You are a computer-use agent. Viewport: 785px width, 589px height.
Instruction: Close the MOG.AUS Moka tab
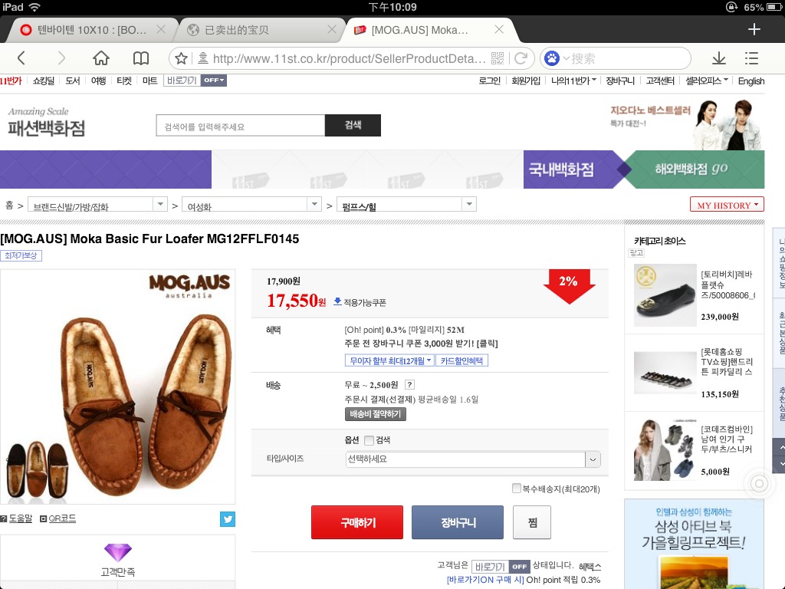pyautogui.click(x=498, y=30)
